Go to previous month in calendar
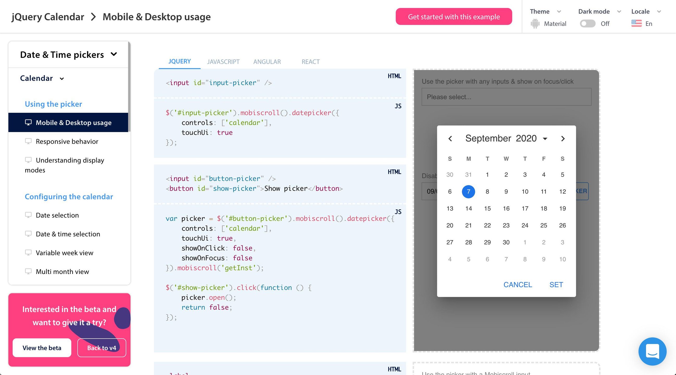This screenshot has height=375, width=676. tap(450, 138)
